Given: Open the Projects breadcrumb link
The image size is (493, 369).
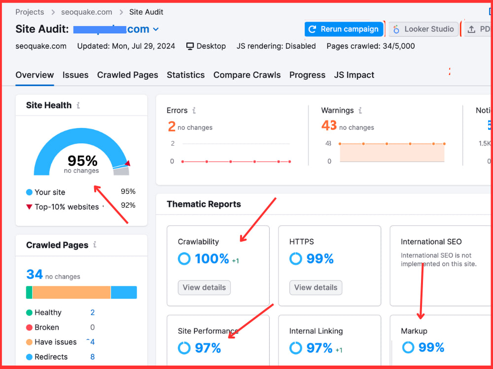Looking at the screenshot, I should pos(30,12).
